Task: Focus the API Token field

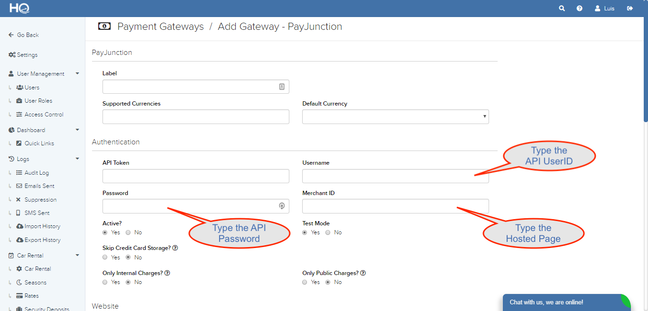Action: pyautogui.click(x=195, y=176)
